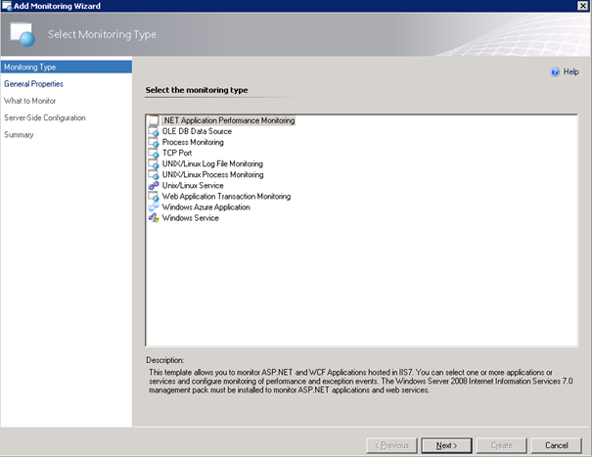
Task: Click the Unix/Linux Service gears icon
Action: [154, 186]
